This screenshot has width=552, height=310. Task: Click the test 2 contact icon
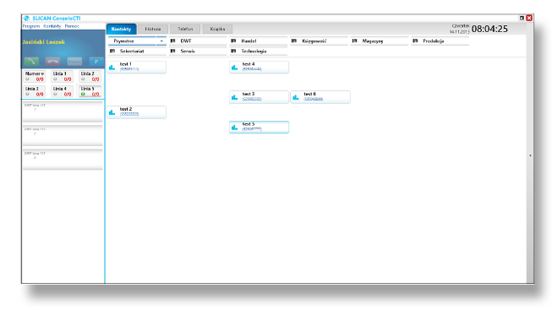point(112,112)
